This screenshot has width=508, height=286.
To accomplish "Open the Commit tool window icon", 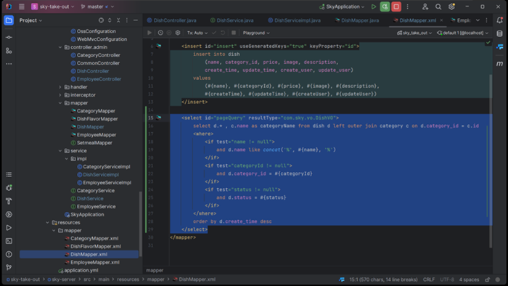I will (9, 37).
